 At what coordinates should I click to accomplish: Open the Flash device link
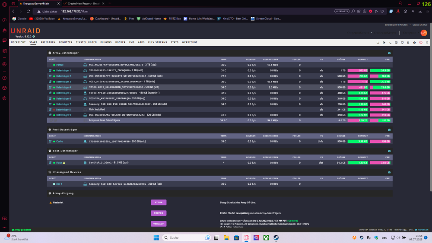pyautogui.click(x=59, y=163)
